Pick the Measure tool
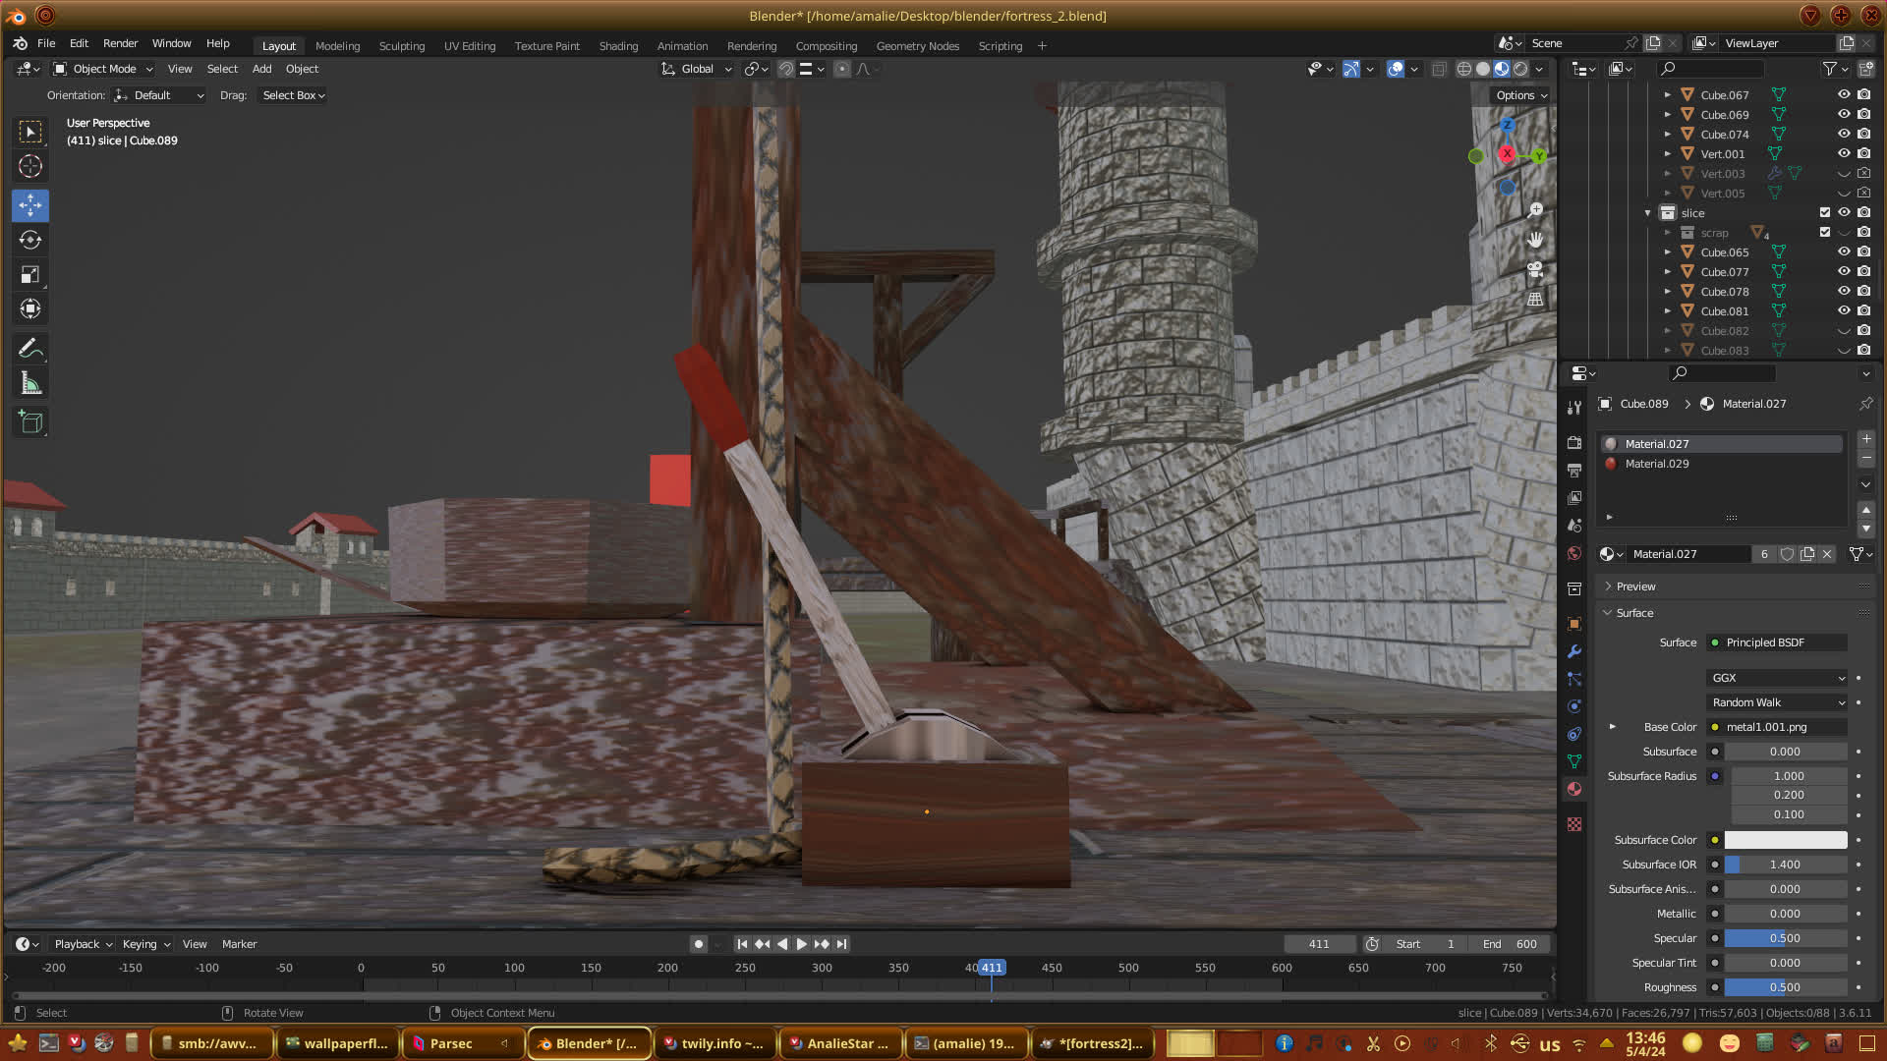Image resolution: width=1887 pixels, height=1061 pixels. [30, 384]
